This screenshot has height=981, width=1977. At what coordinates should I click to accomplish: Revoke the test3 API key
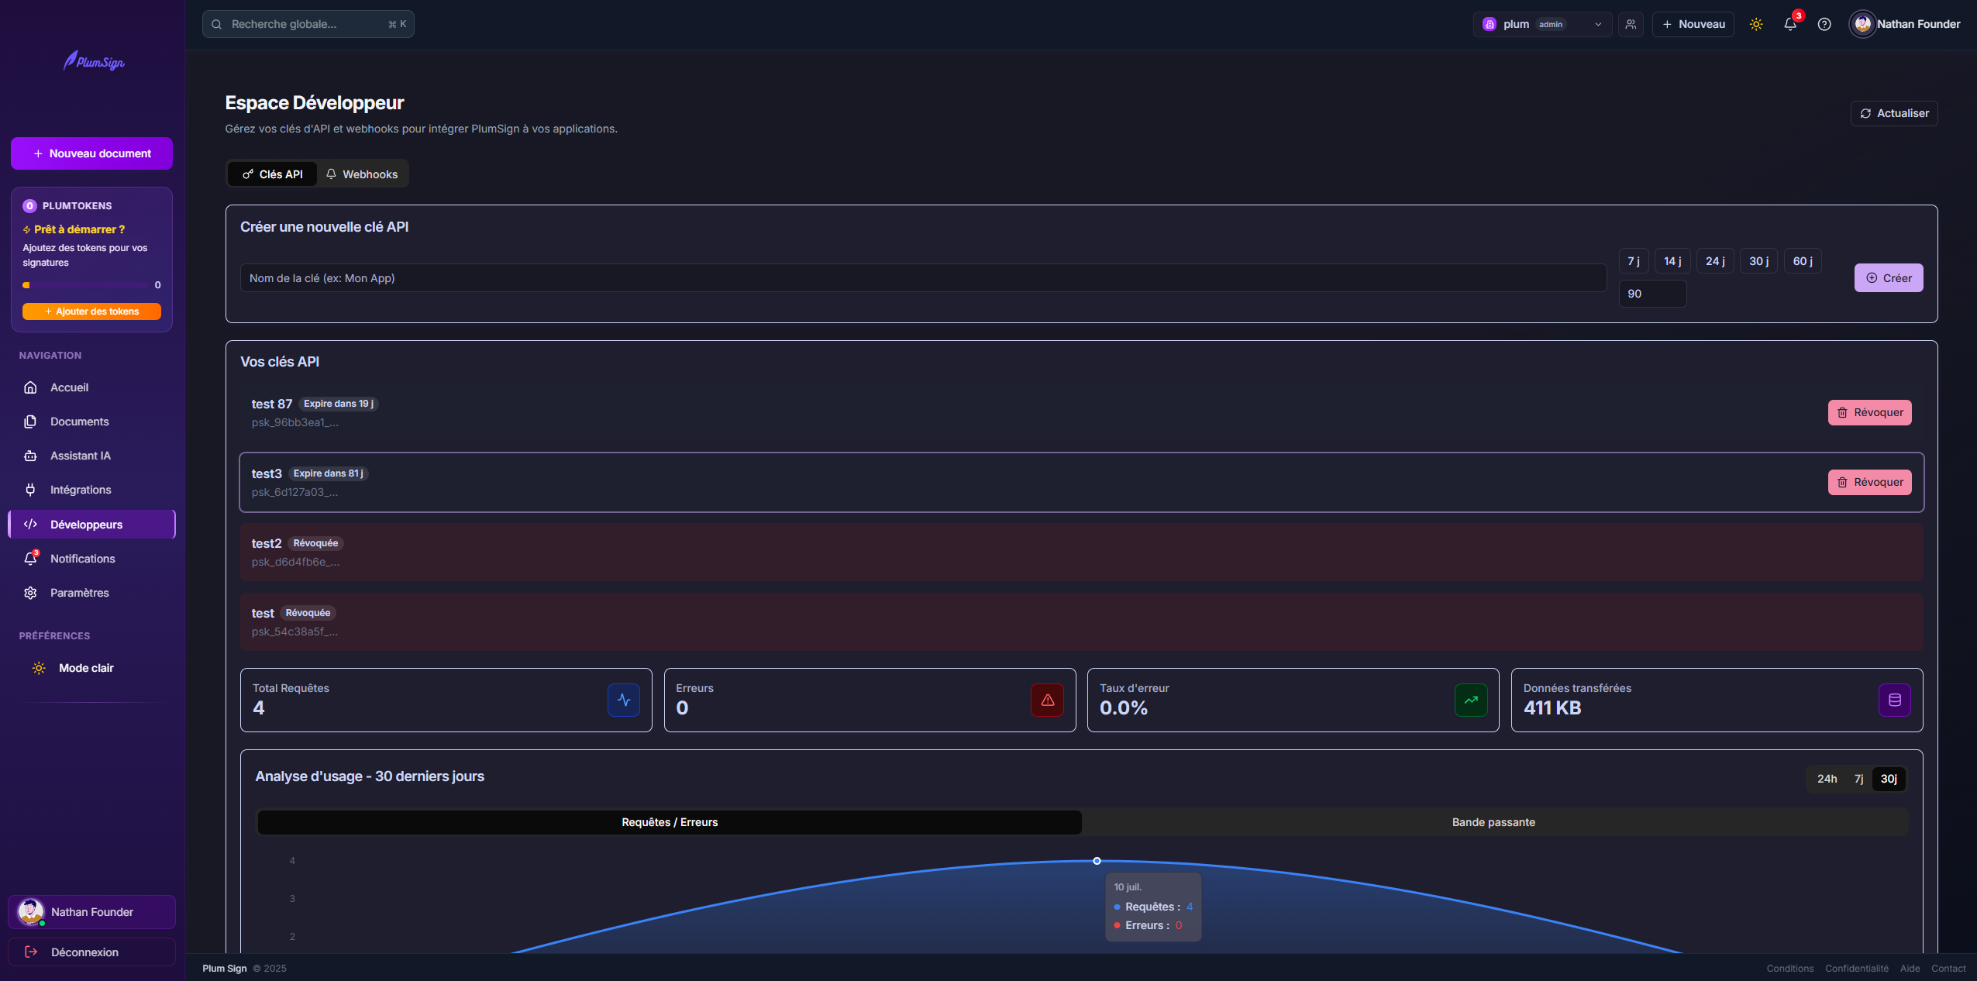1869,482
